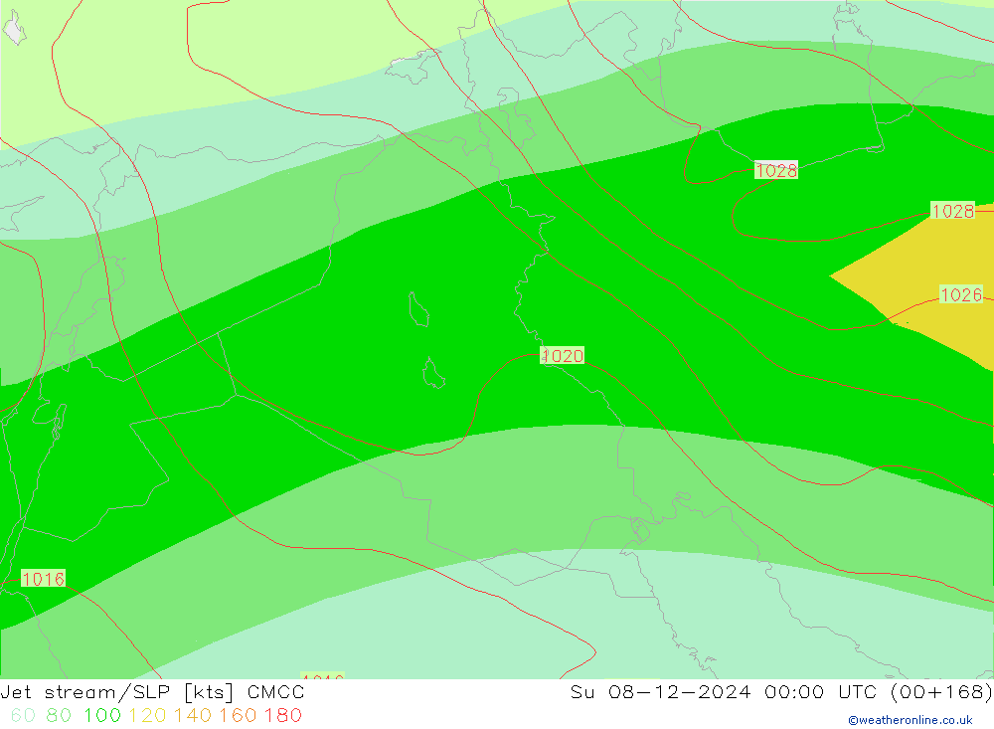Click the legend value 180

pyautogui.click(x=282, y=716)
